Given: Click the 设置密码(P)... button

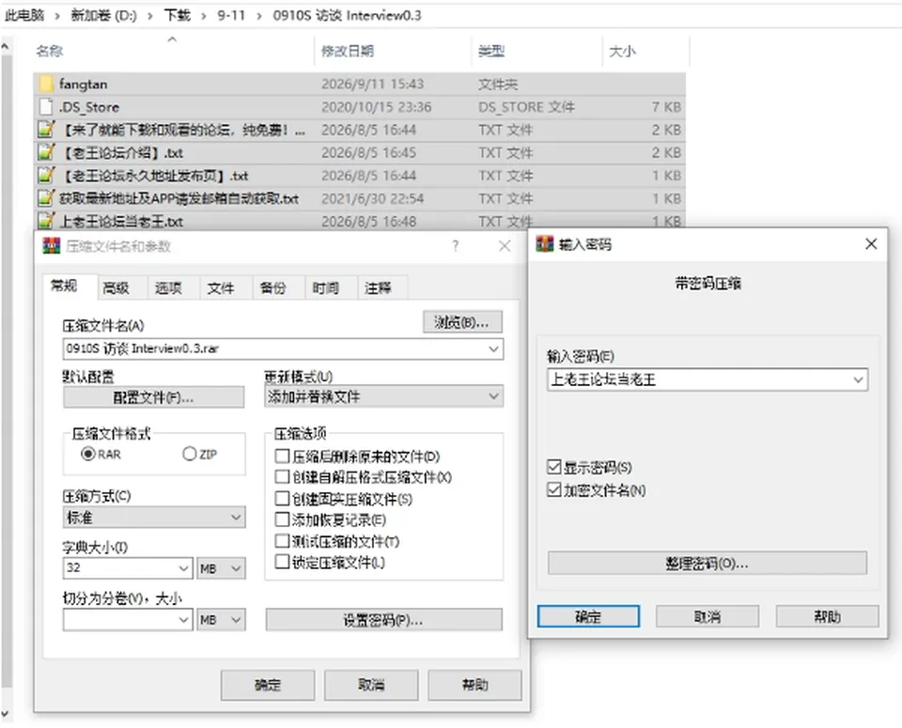Looking at the screenshot, I should tap(383, 620).
